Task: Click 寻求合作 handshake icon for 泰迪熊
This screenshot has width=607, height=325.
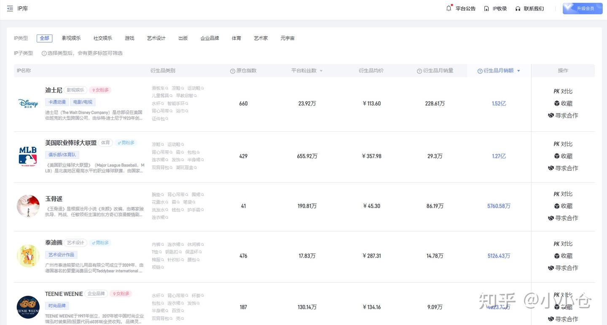Action: click(x=551, y=268)
